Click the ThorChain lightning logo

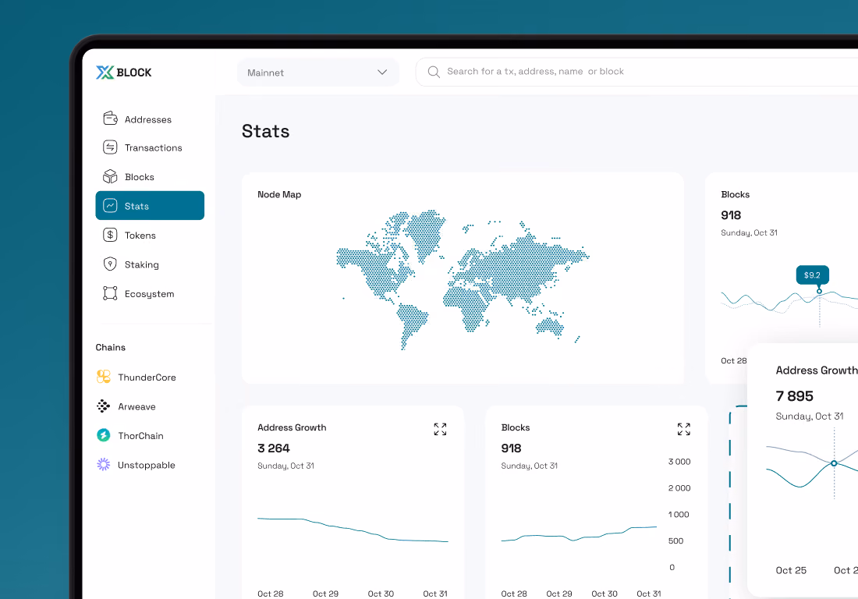pyautogui.click(x=104, y=435)
